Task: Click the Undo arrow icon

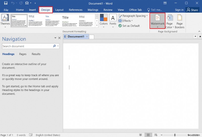Action: pyautogui.click(x=13, y=3)
